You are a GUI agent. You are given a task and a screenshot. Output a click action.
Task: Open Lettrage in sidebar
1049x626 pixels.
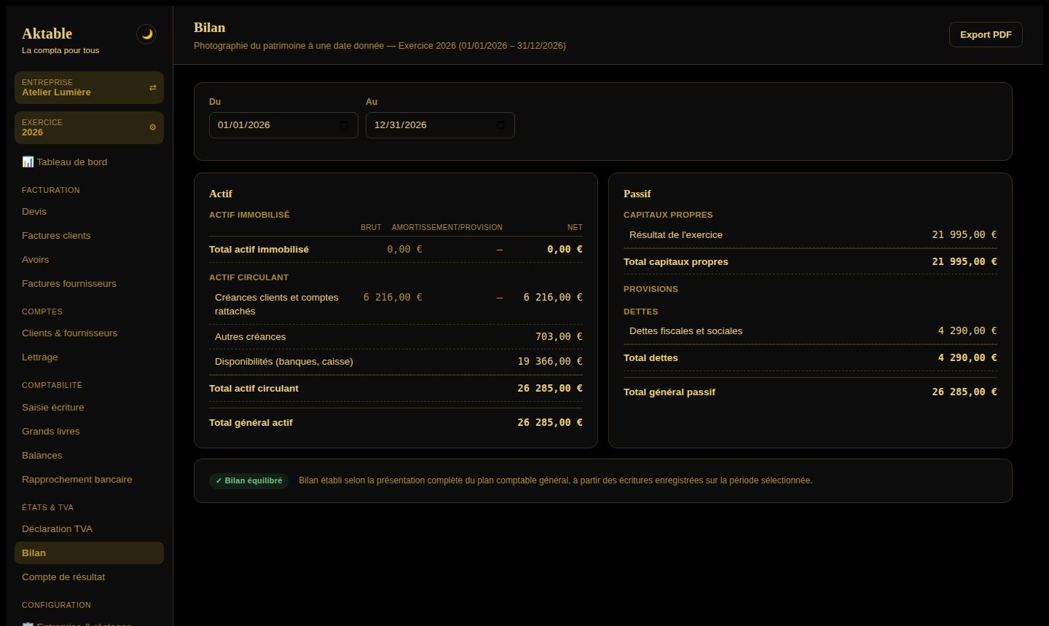40,357
